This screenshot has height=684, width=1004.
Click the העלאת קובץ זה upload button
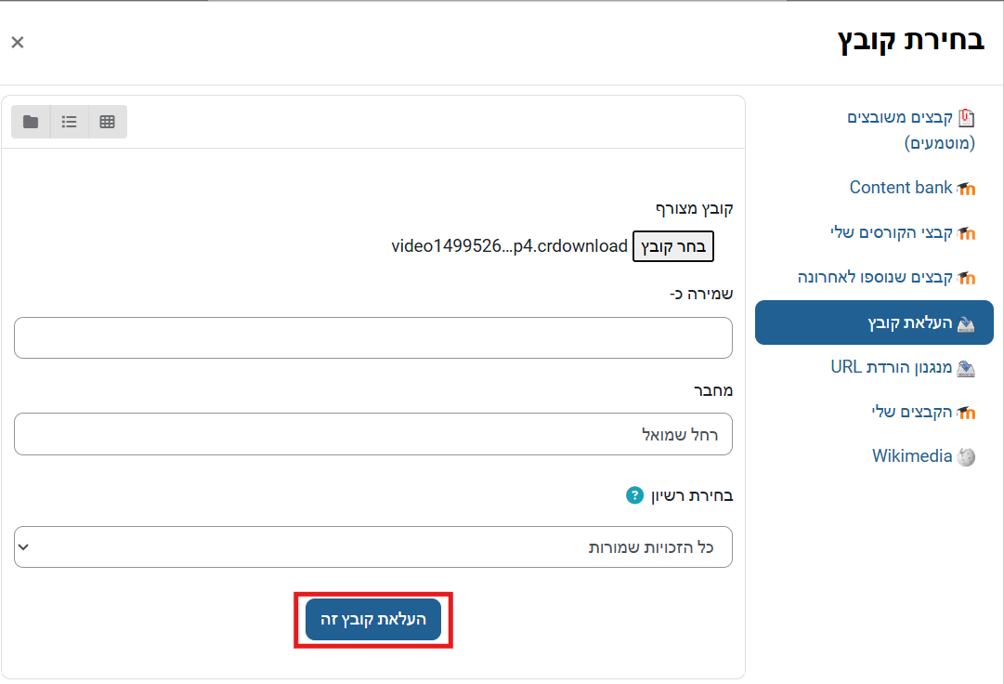pyautogui.click(x=373, y=620)
